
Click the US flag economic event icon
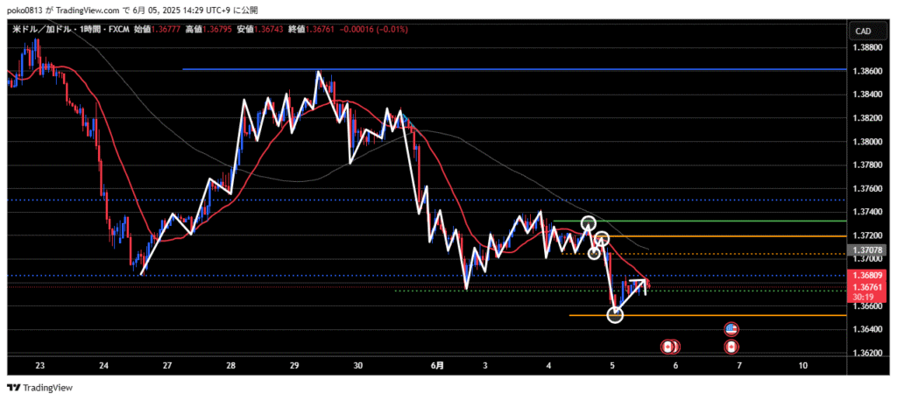pos(732,329)
